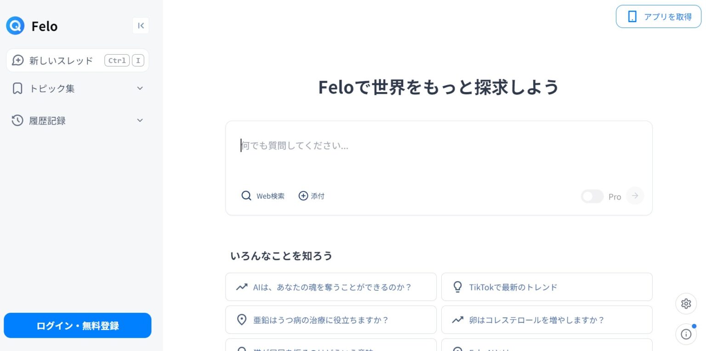Enable the Pro mode toggle
The height and width of the screenshot is (351, 706).
click(x=592, y=196)
